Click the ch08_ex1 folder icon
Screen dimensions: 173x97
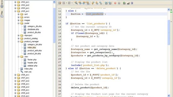tap(19, 84)
